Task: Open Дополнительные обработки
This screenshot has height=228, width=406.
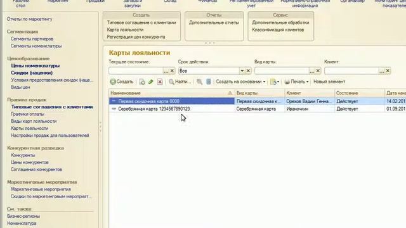Action: 280,23
